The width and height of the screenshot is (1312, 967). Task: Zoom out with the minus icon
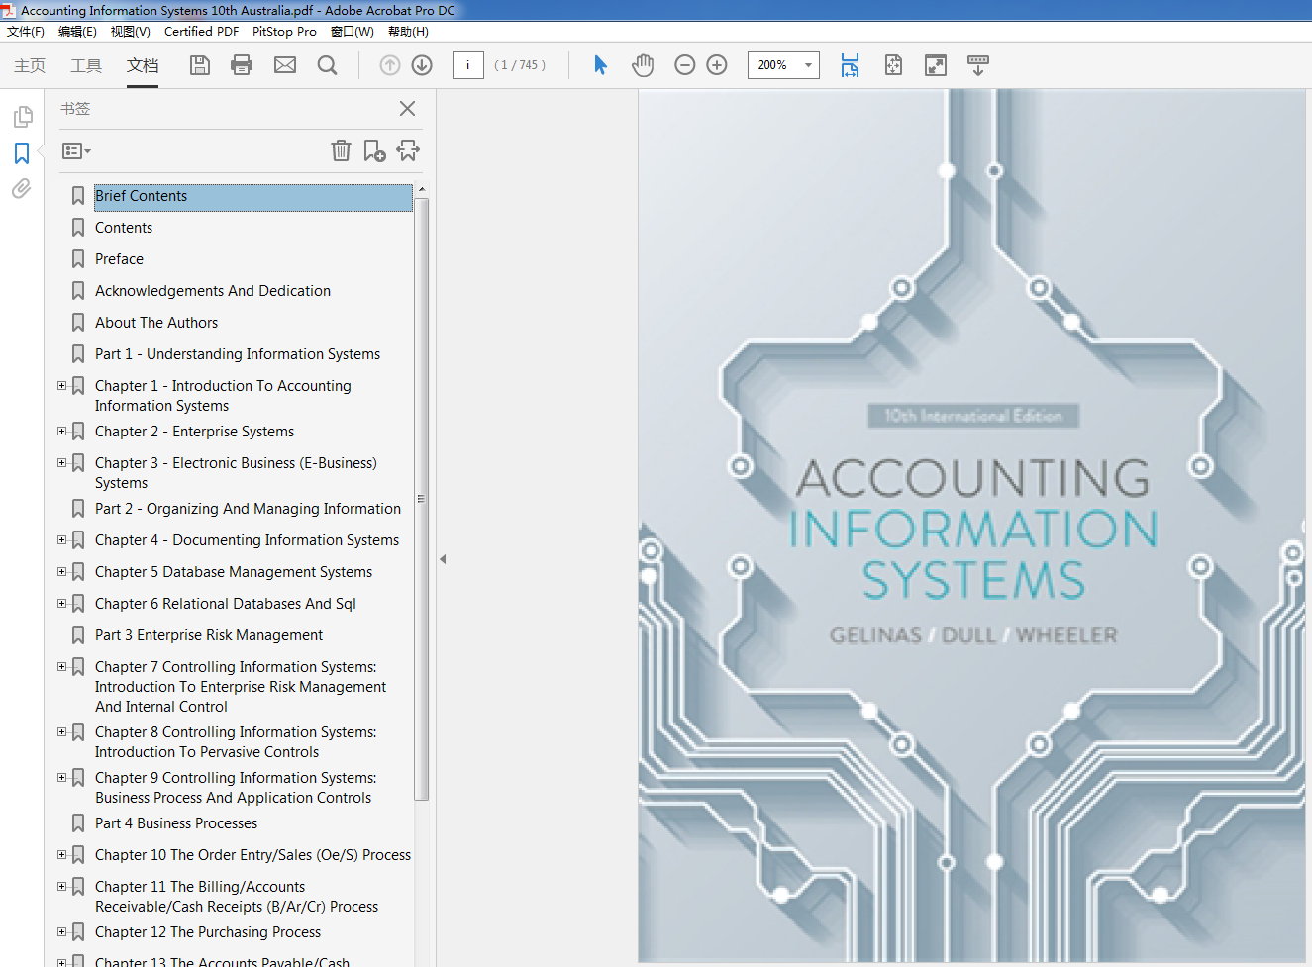(x=684, y=65)
